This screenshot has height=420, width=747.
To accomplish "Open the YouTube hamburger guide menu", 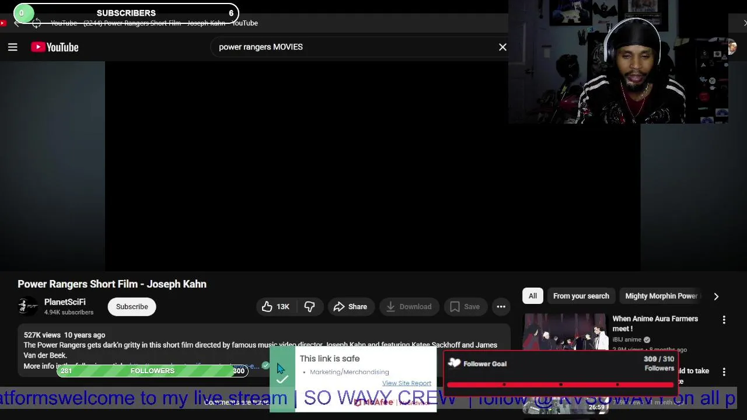I will 12,47.
